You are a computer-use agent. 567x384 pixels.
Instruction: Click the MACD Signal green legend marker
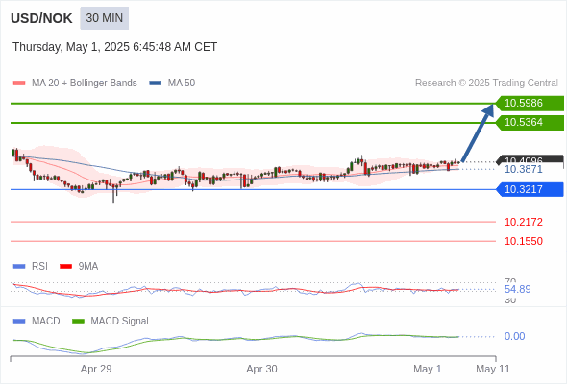click(x=78, y=321)
